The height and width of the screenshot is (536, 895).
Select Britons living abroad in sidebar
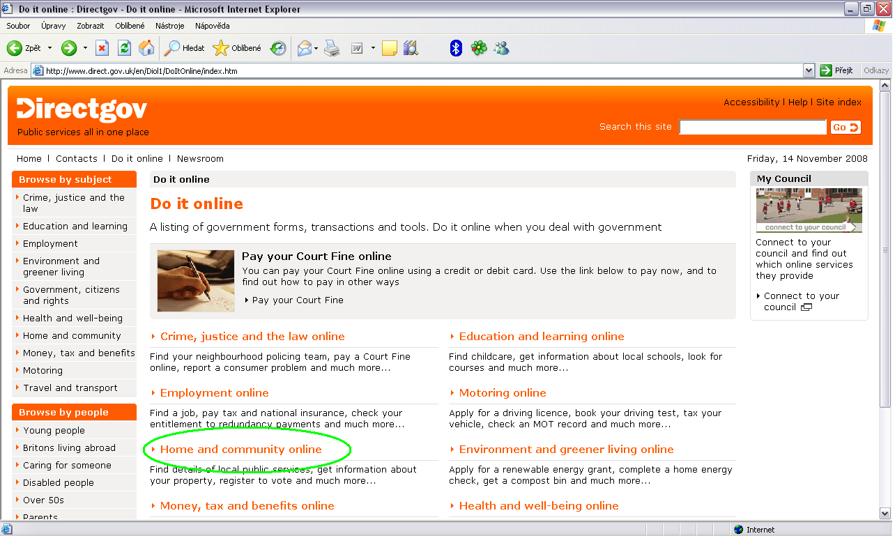[x=69, y=447]
